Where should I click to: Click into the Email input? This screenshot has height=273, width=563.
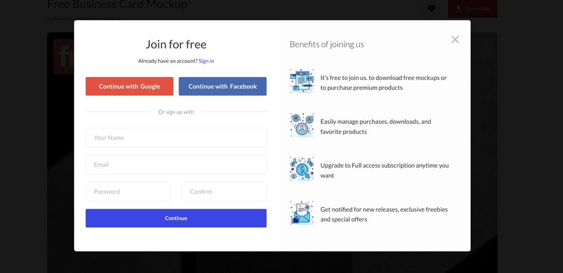click(176, 164)
